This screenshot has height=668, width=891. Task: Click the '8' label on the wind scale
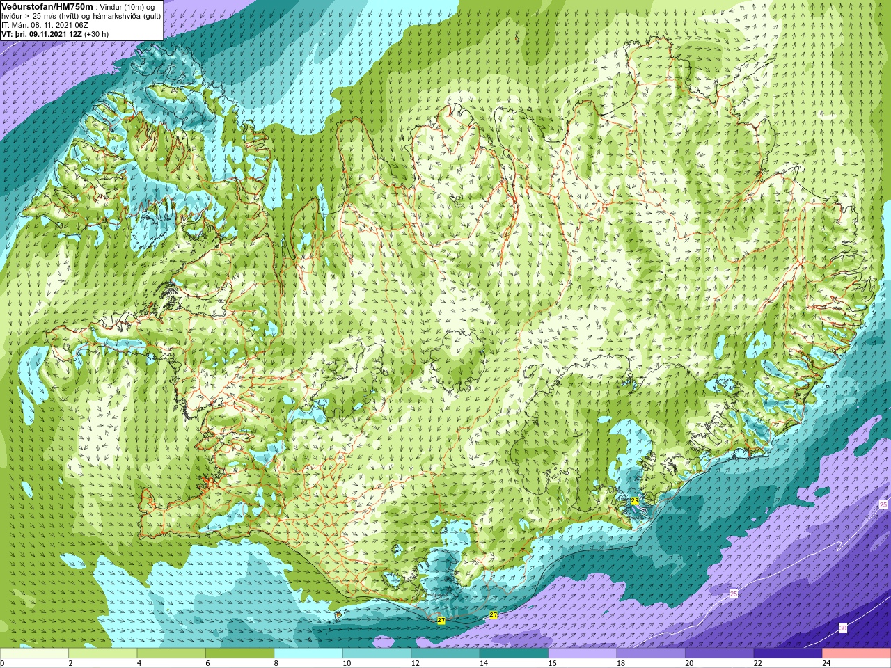pos(276,663)
